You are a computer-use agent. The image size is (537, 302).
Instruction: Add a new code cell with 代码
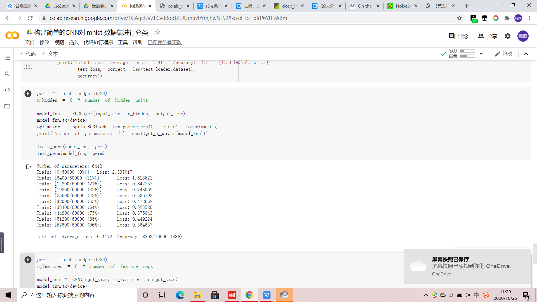point(28,54)
